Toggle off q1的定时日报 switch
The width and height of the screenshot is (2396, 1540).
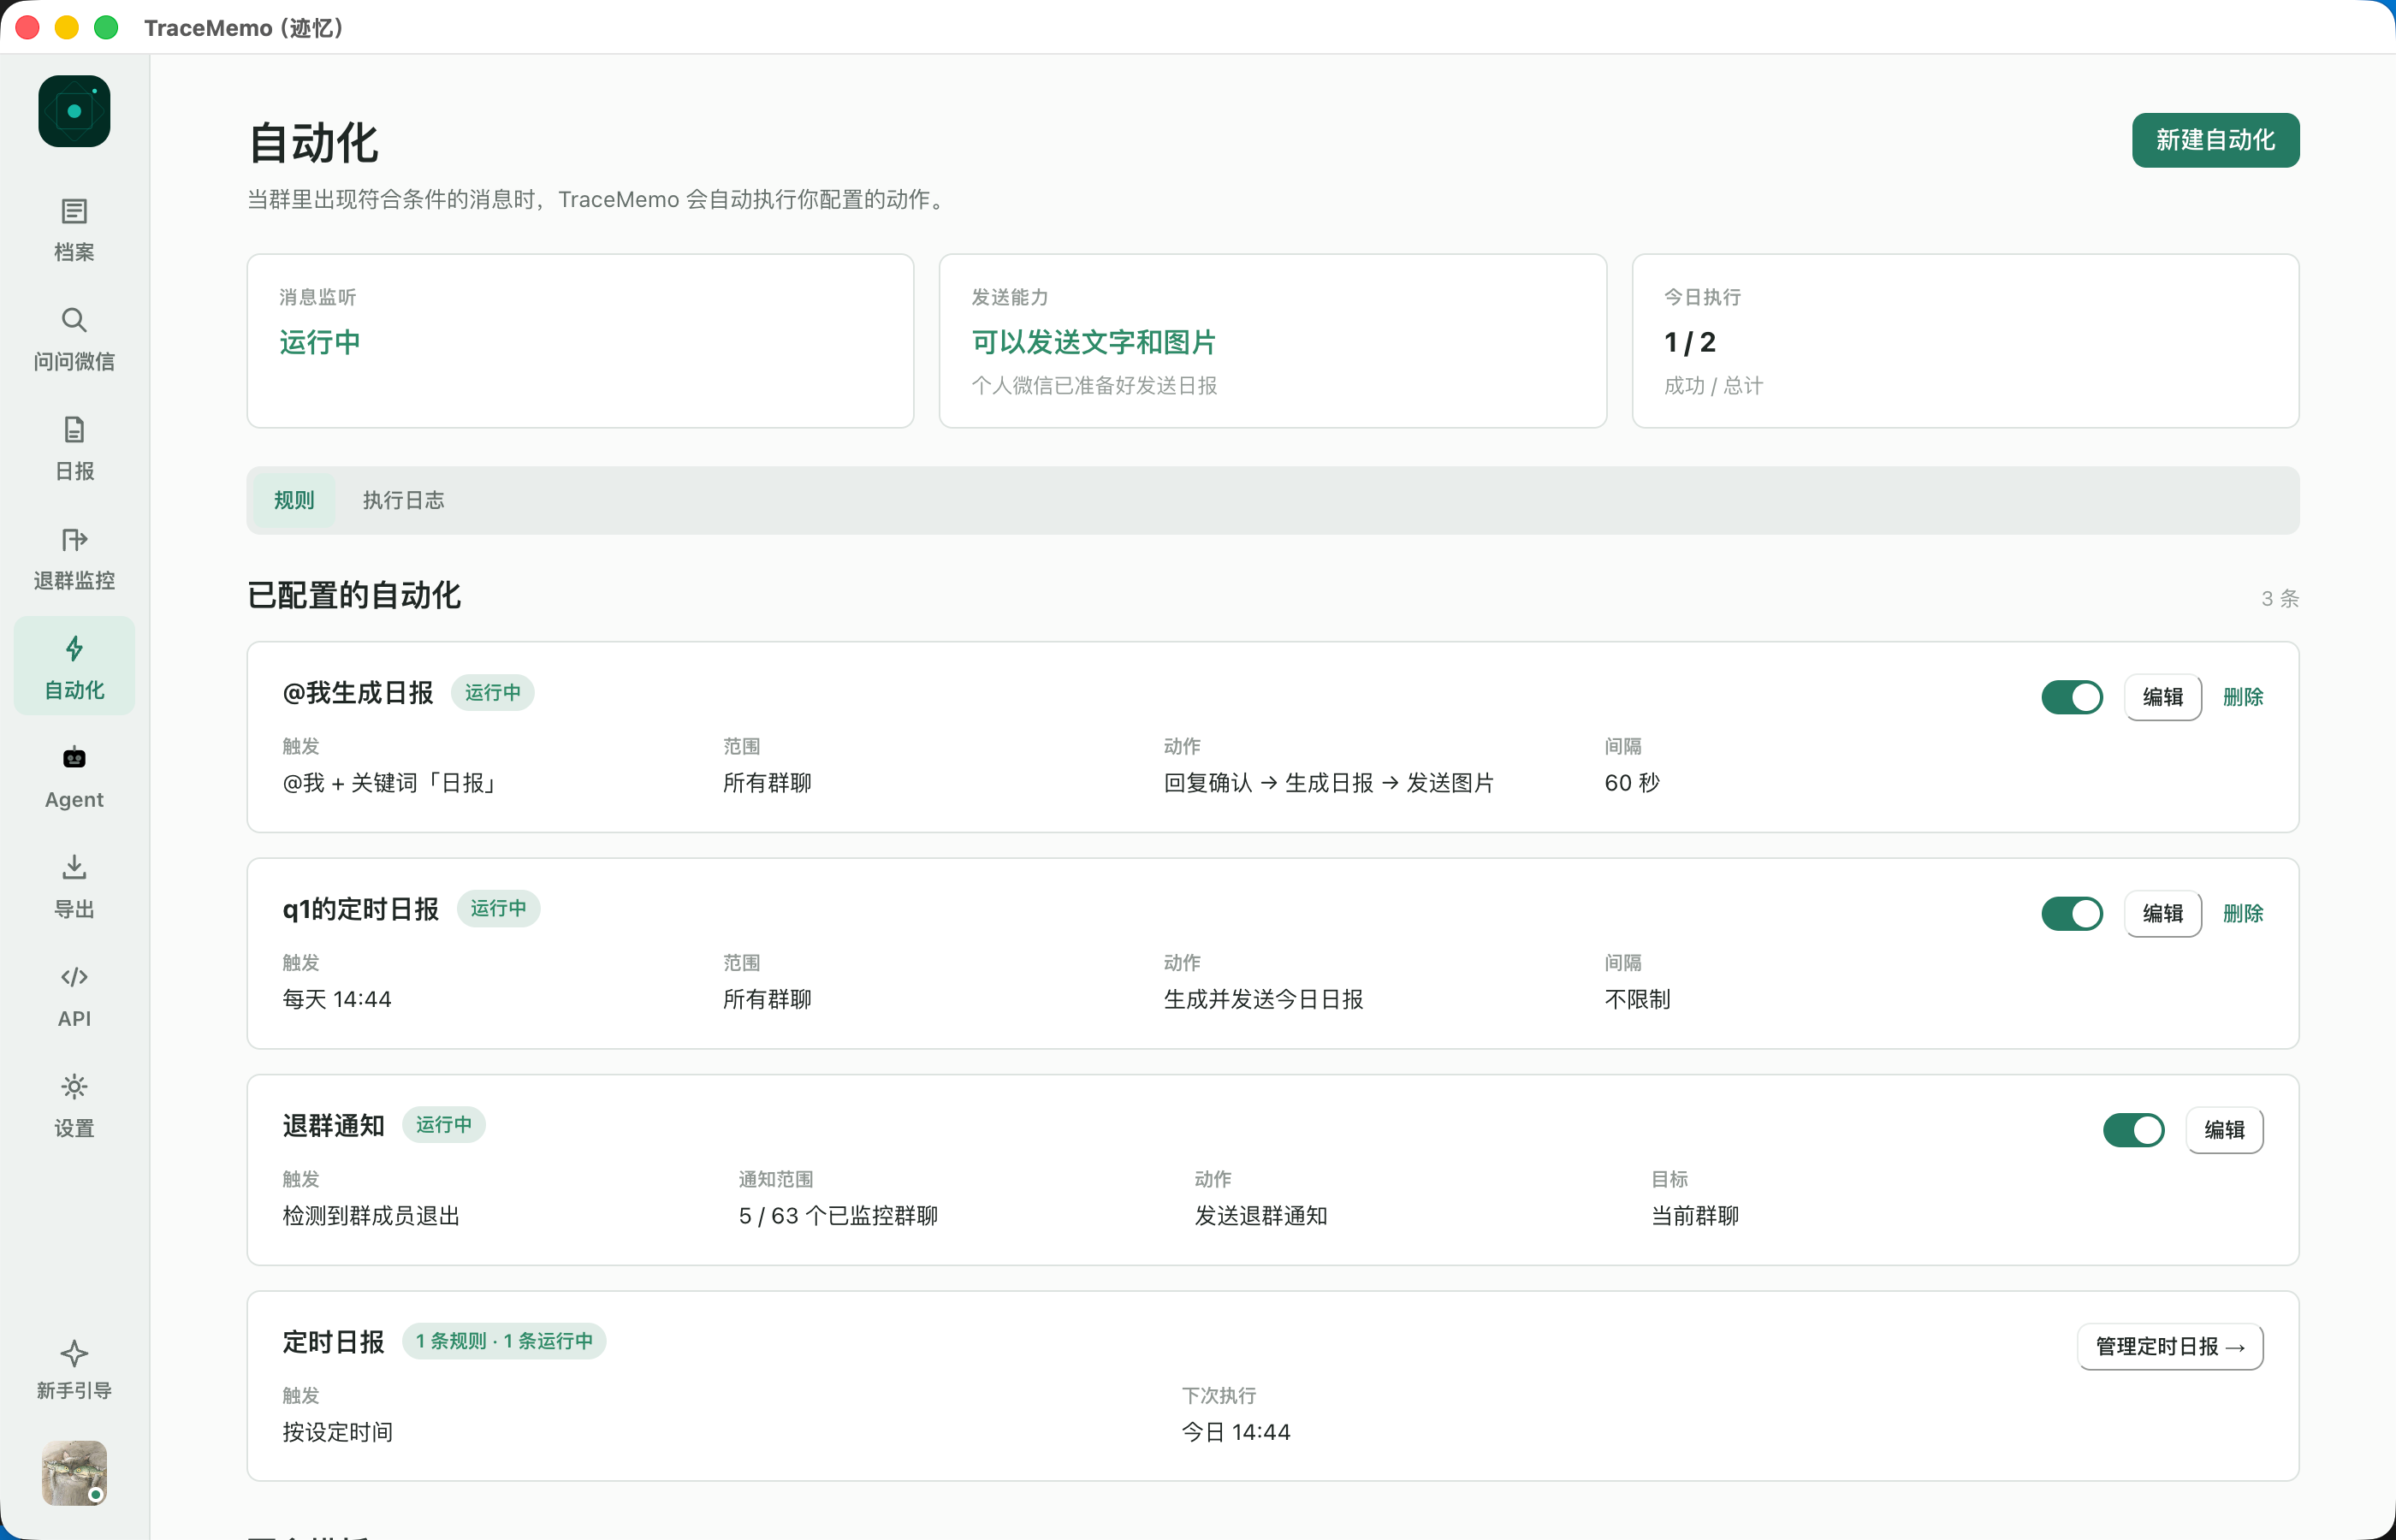point(2072,913)
